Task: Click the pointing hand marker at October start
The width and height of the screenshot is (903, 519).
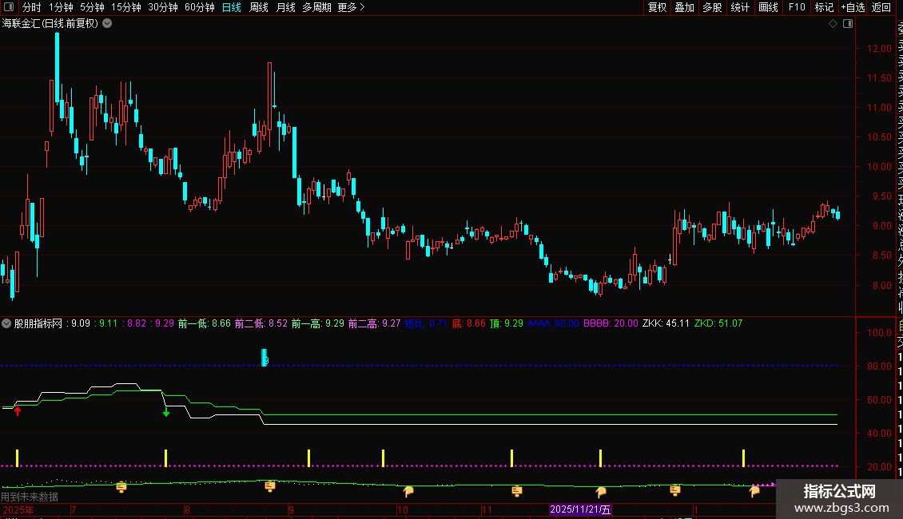Action: 408,491
